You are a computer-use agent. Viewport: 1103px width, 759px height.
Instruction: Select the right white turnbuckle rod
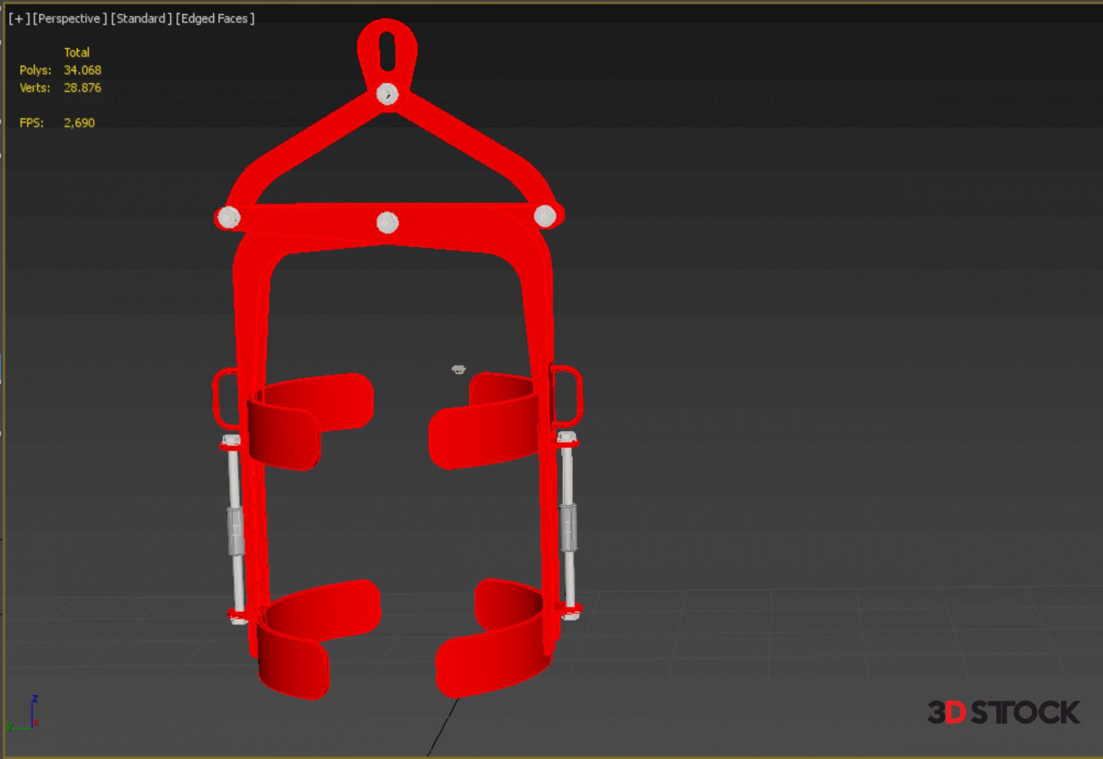click(568, 525)
